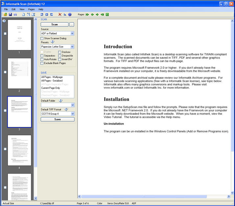Click the fit-to-width page icon

pos(28,14)
